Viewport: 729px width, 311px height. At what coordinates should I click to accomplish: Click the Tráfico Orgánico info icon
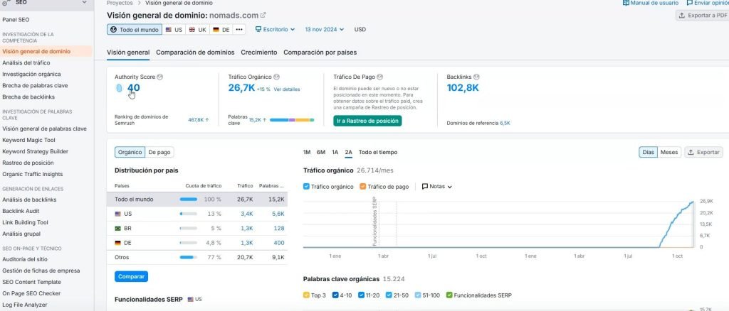click(276, 77)
